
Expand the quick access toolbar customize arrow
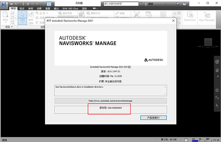point(53,4)
